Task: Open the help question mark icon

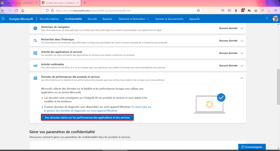Action: tap(267, 19)
